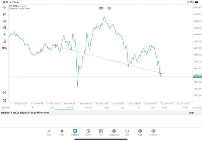Open the settings gear tab
Viewport: 202px width, 141px height.
tap(153, 132)
